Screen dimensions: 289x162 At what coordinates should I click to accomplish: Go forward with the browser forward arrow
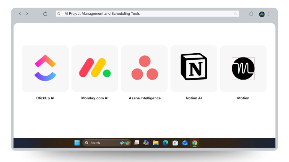tap(27, 14)
